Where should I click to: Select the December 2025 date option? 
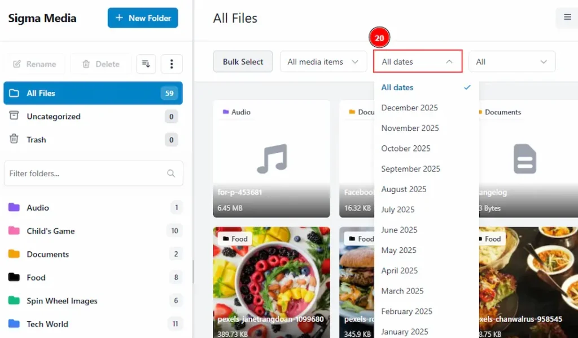(409, 108)
